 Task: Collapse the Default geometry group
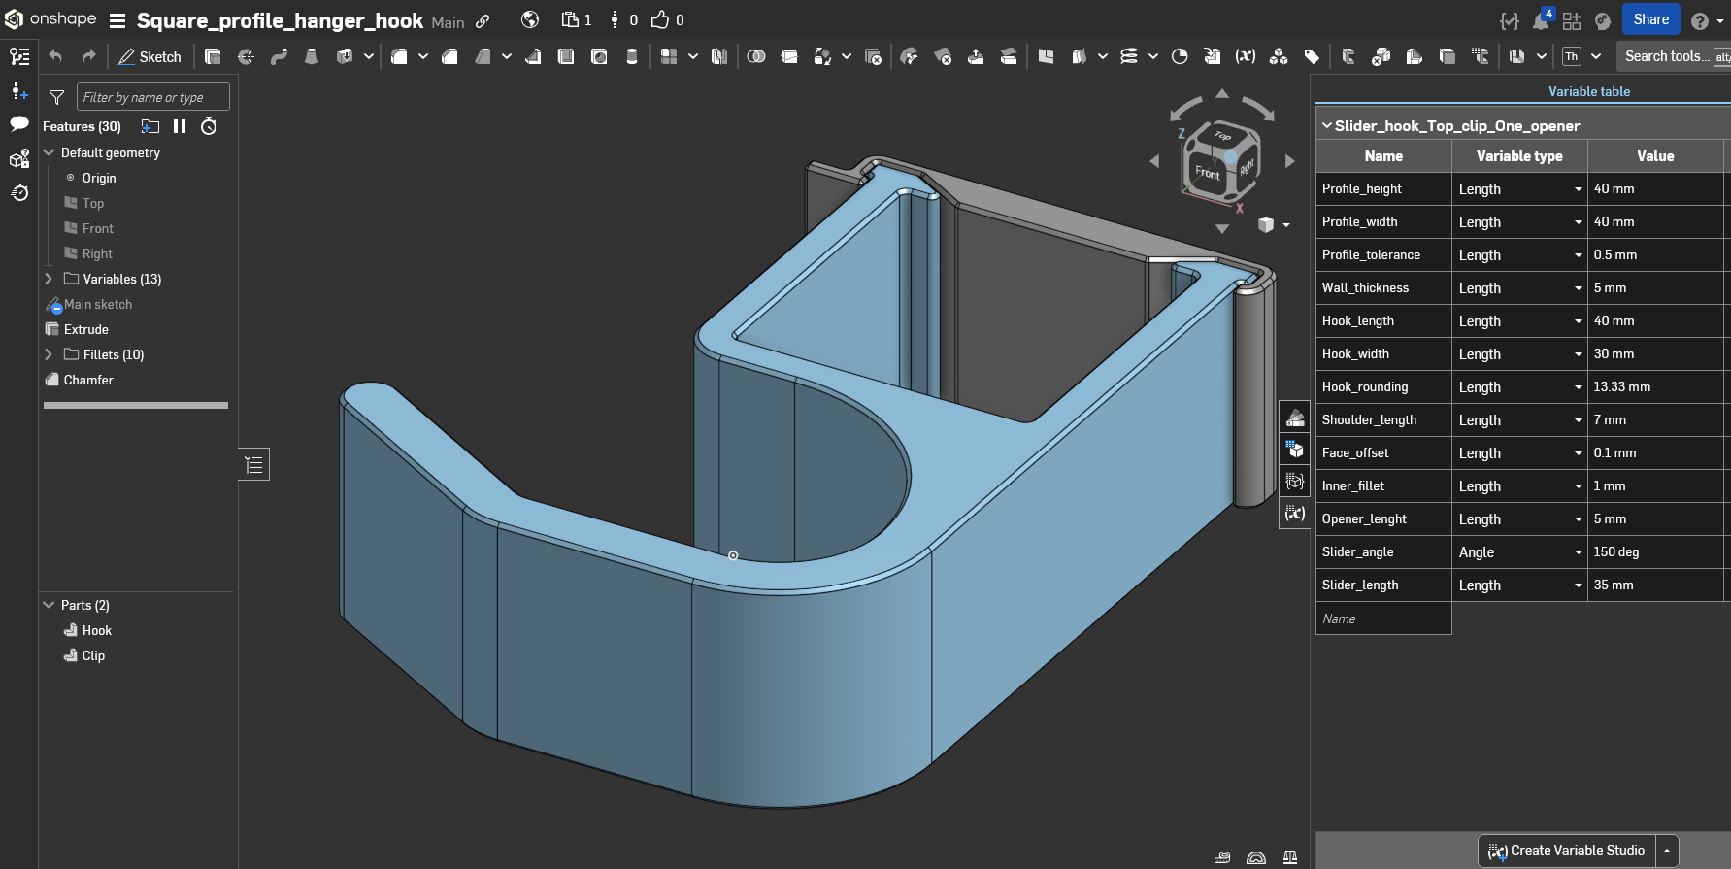[49, 152]
